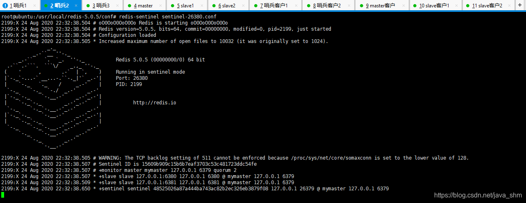Click the http://redis.io URL in terminal
526x203 pixels.
click(155, 103)
